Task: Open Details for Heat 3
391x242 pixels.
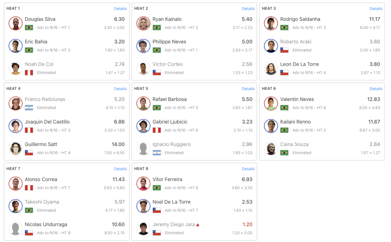Action: click(x=376, y=9)
